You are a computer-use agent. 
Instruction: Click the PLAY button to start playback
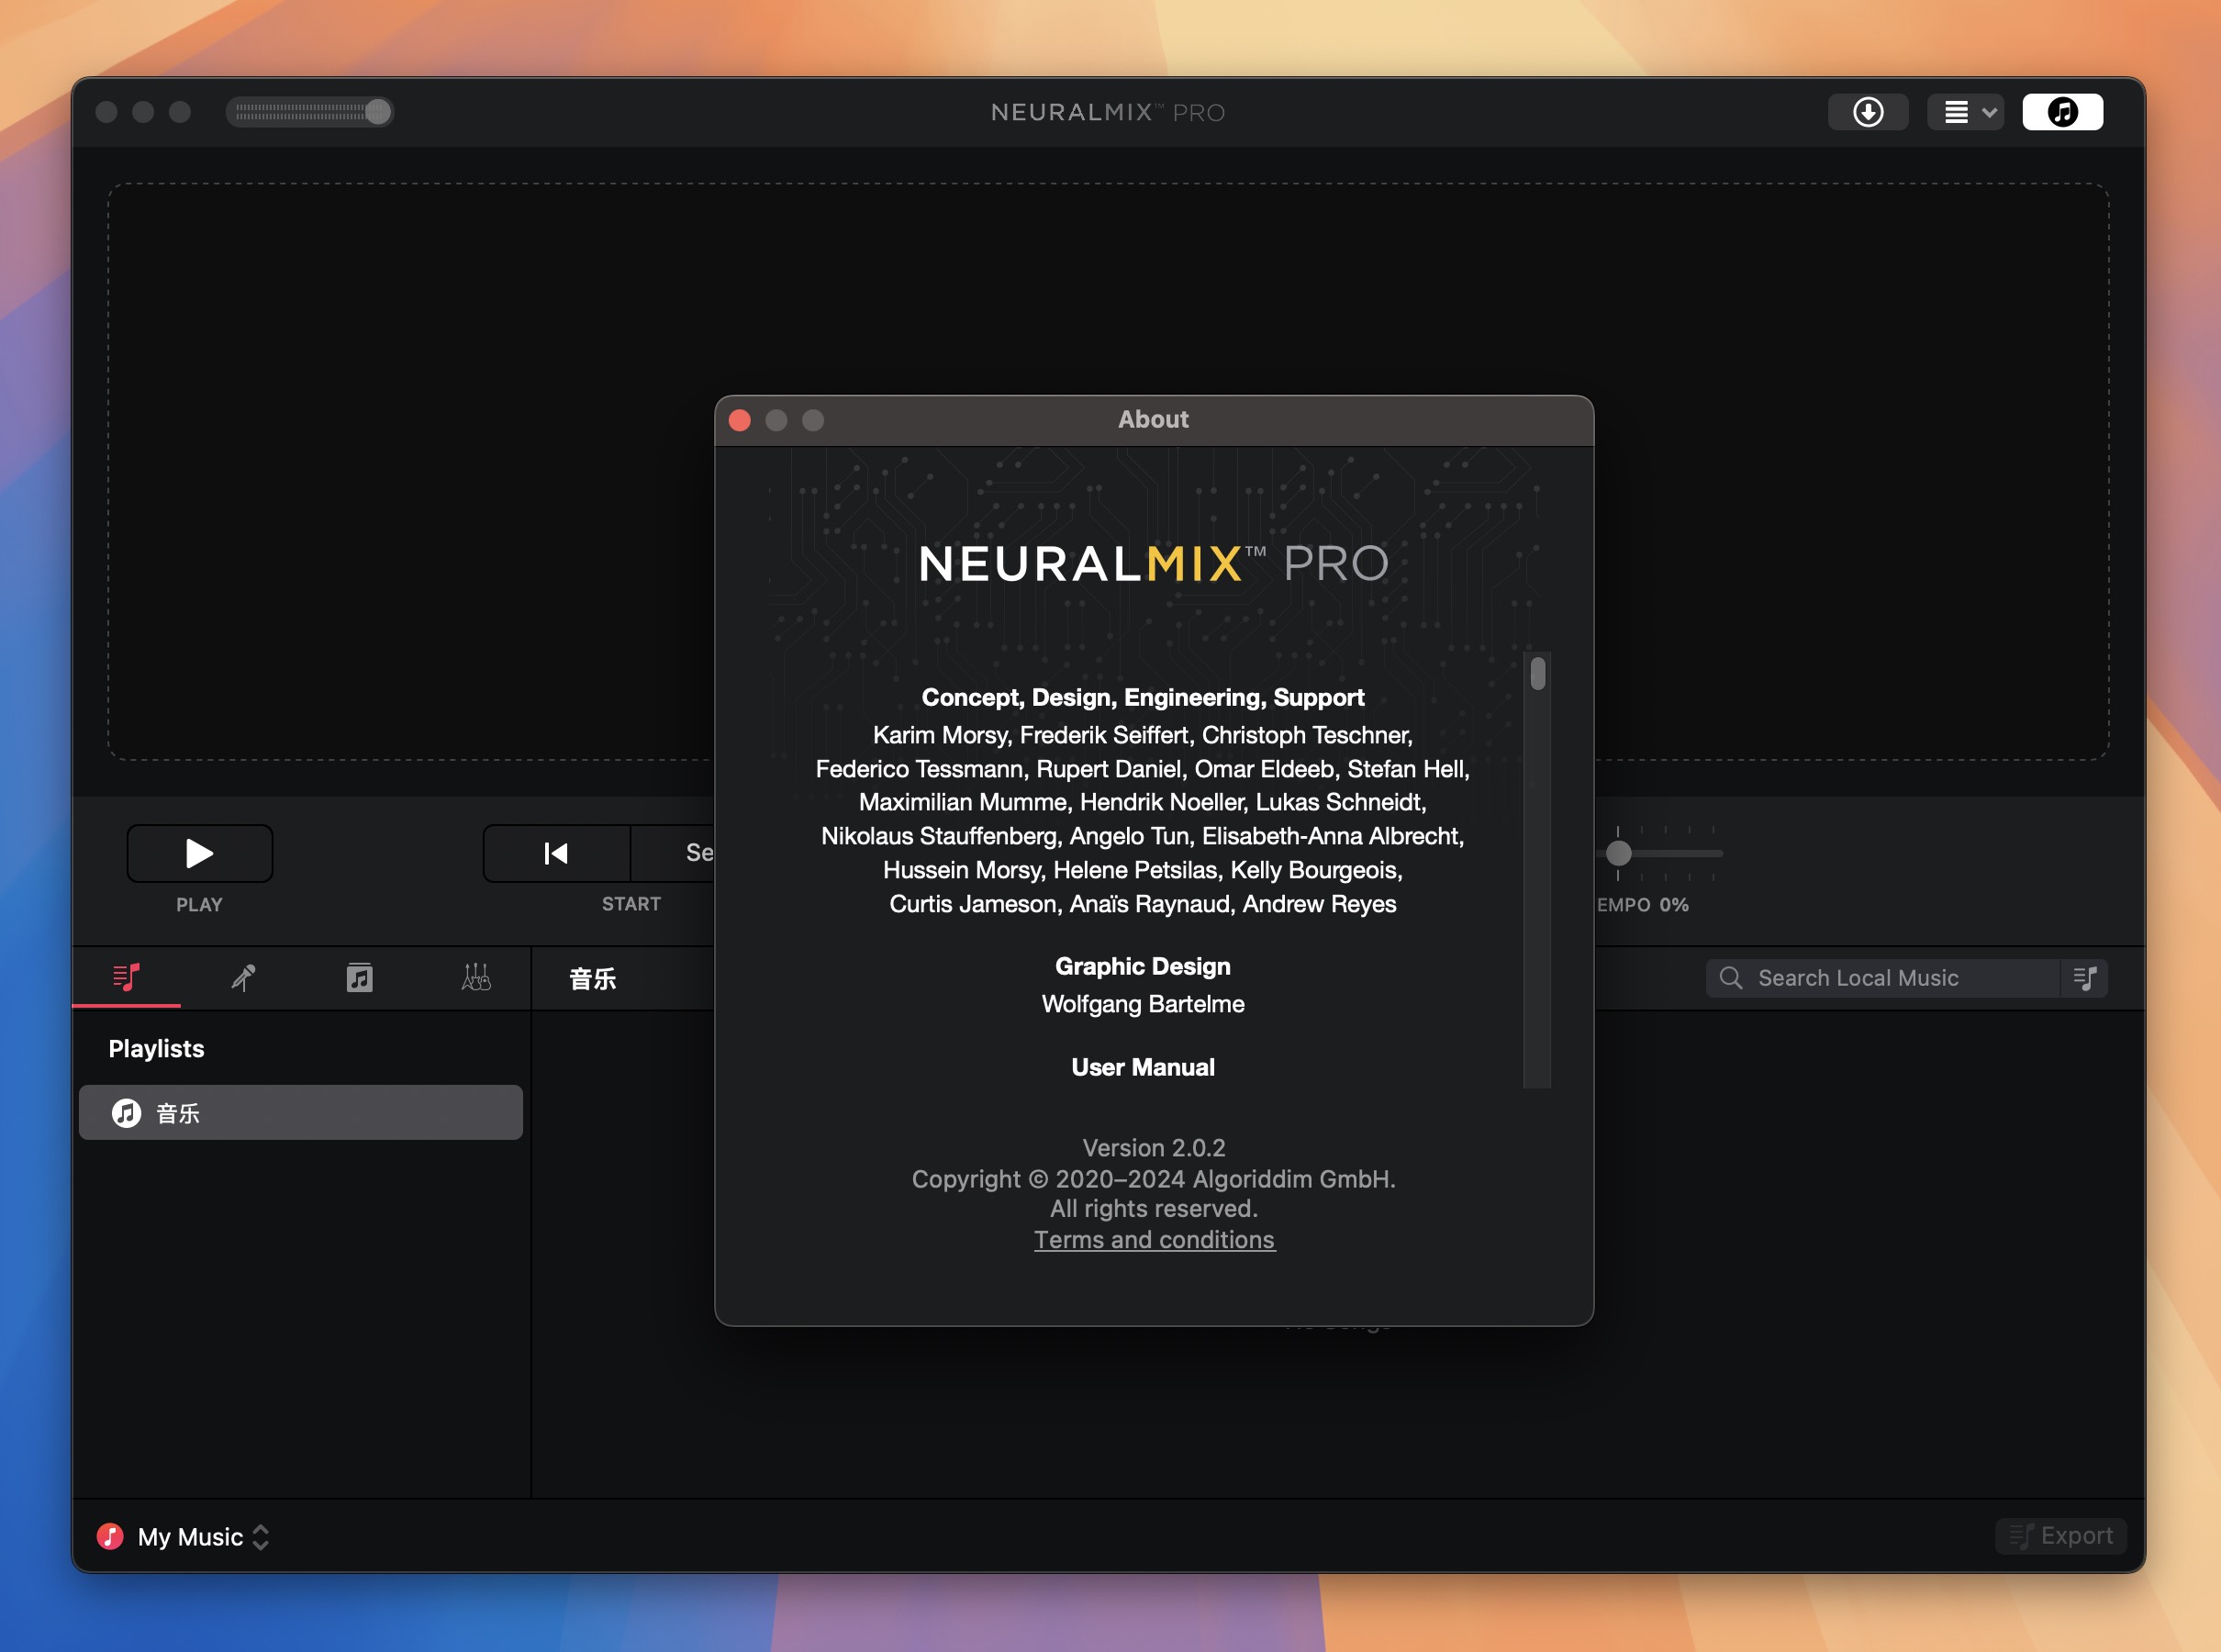pos(199,852)
